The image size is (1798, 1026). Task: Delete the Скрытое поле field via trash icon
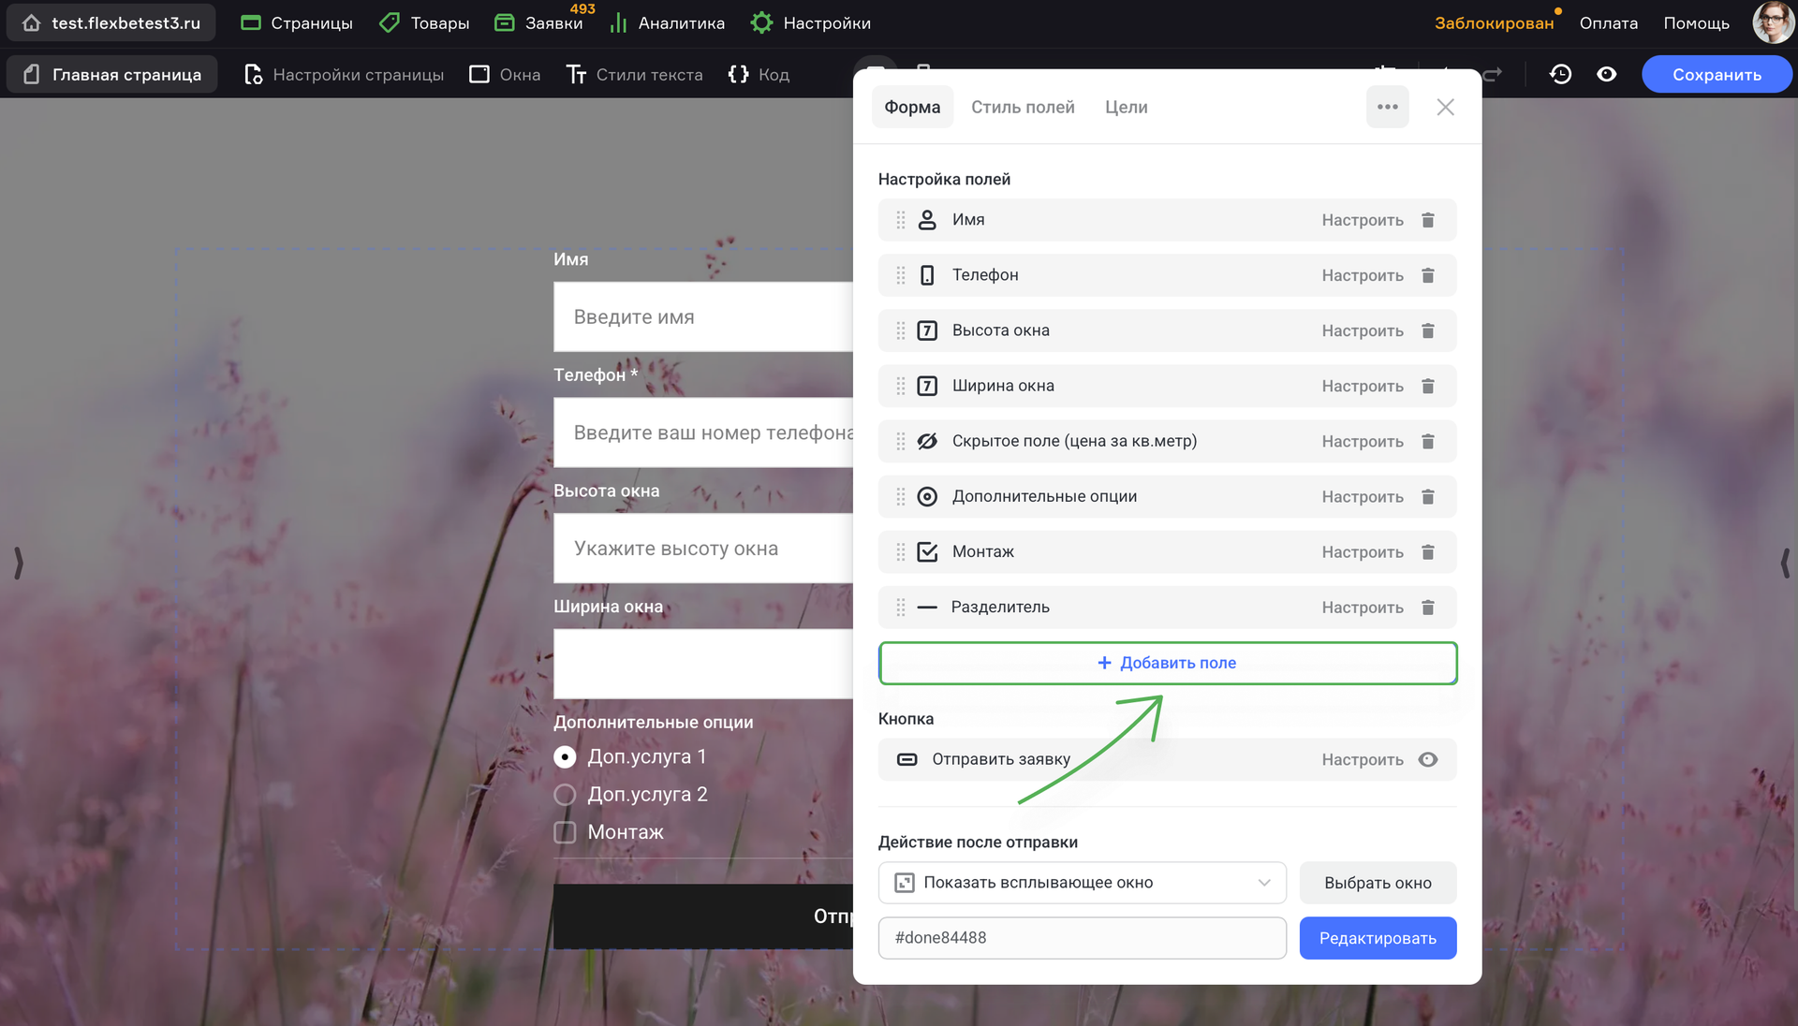click(1427, 441)
